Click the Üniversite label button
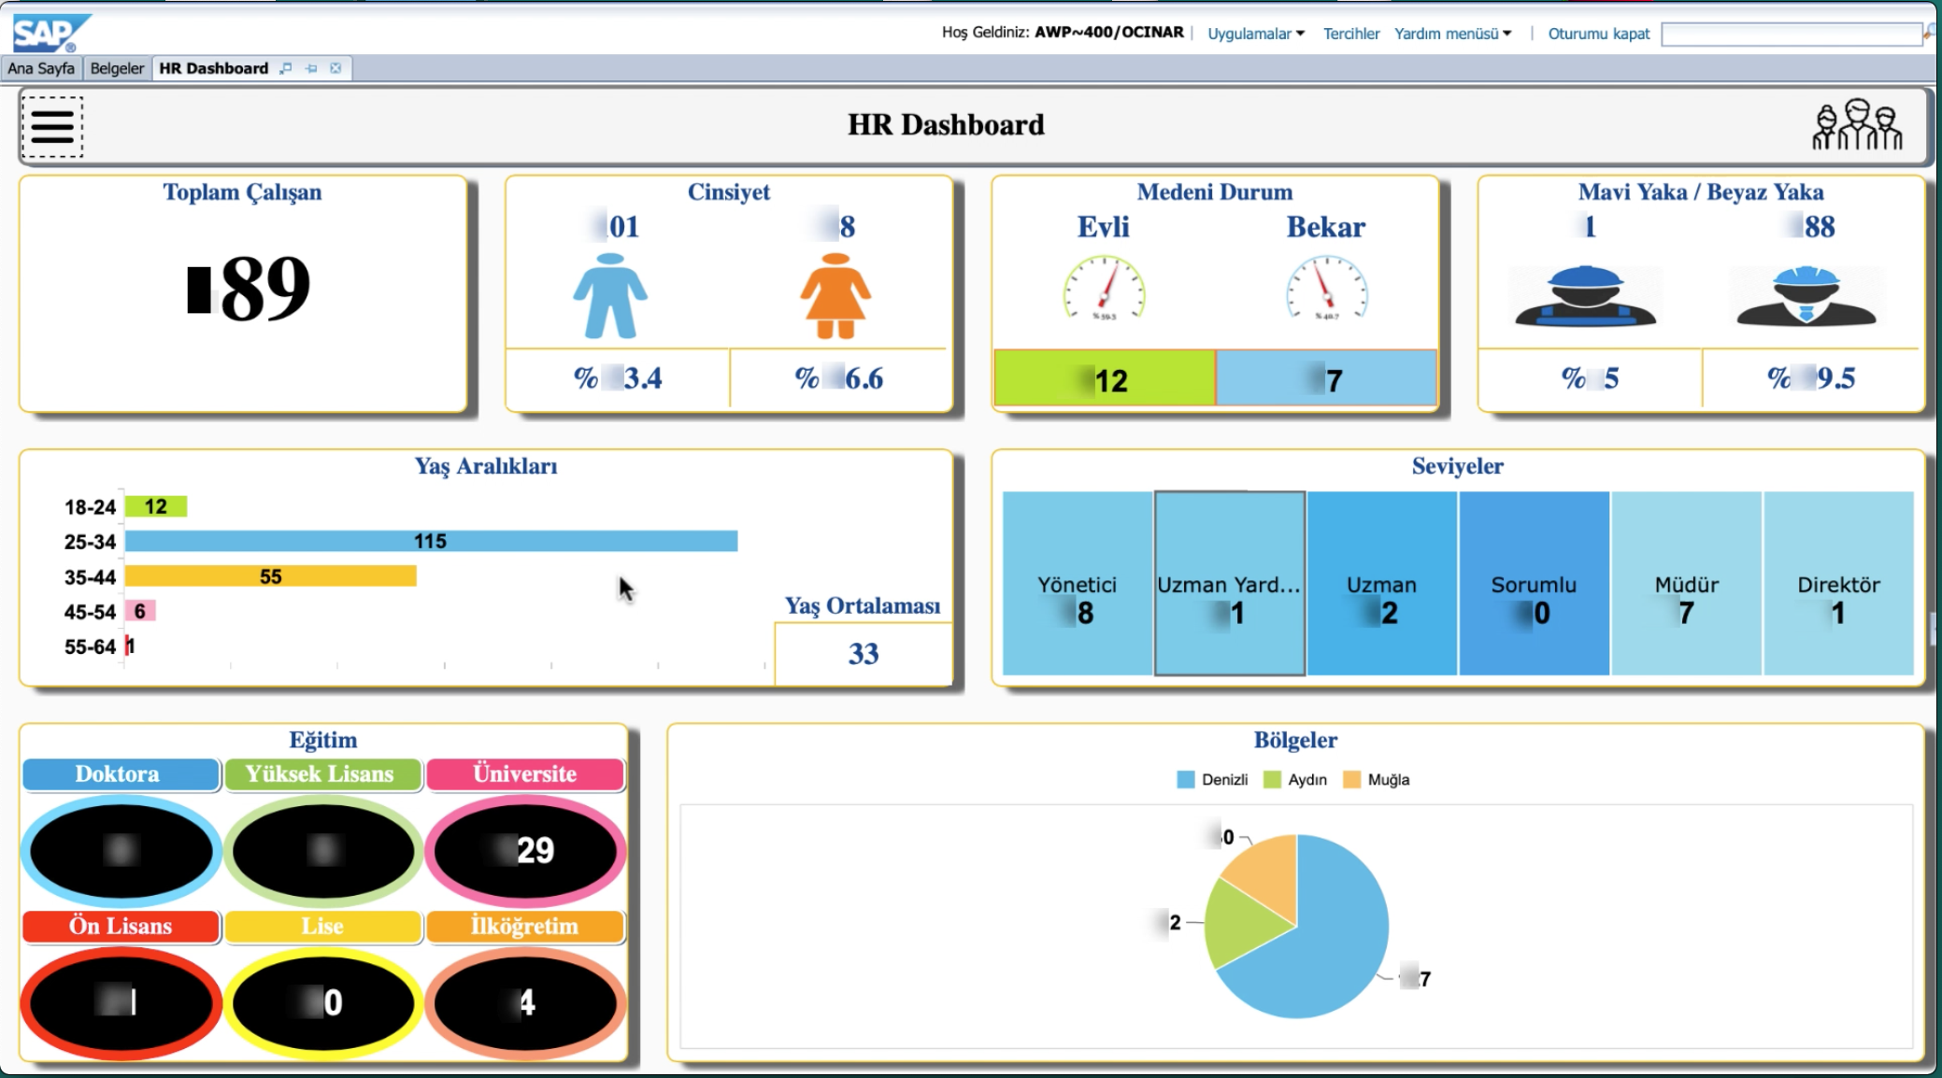This screenshot has height=1078, width=1942. tap(525, 773)
